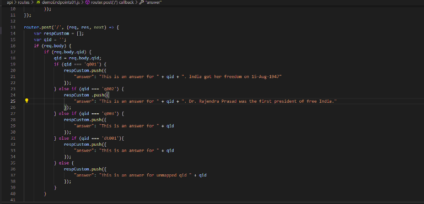
Task: Click 'if (req.body.qid) {' on line 17
Action: (x=68, y=52)
